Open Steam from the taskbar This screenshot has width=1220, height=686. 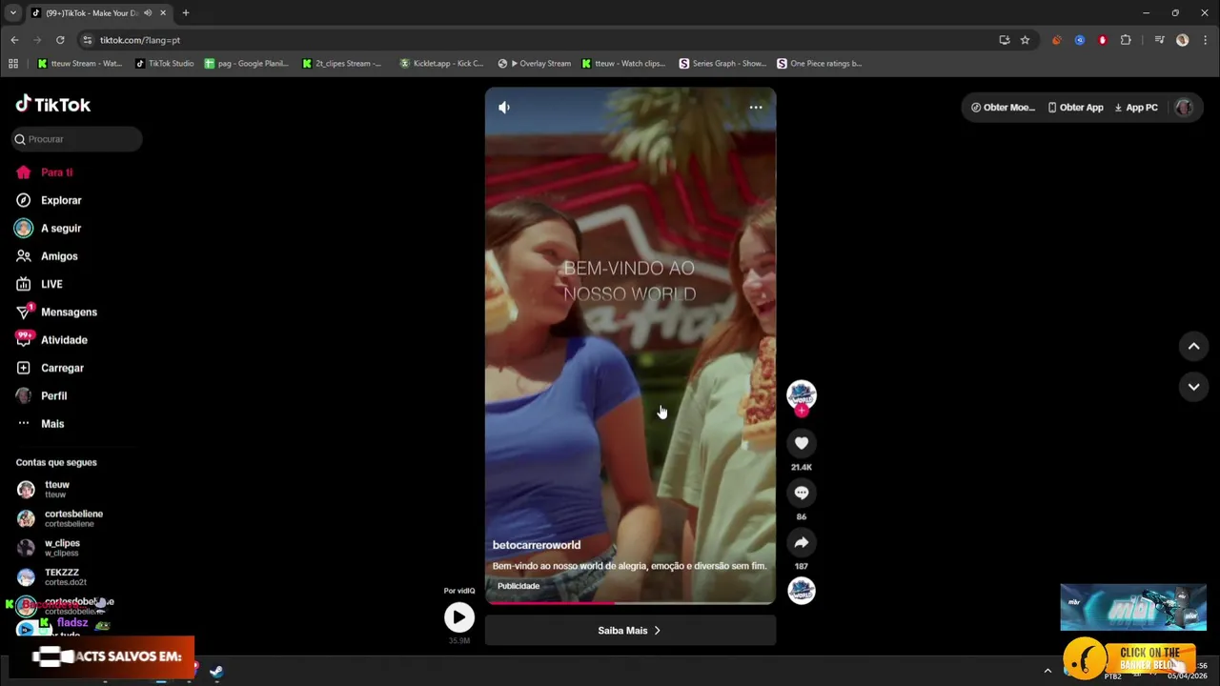coord(216,672)
